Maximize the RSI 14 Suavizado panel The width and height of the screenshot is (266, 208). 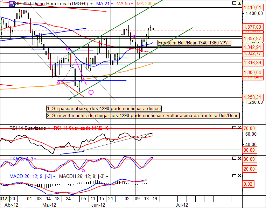tap(234, 127)
